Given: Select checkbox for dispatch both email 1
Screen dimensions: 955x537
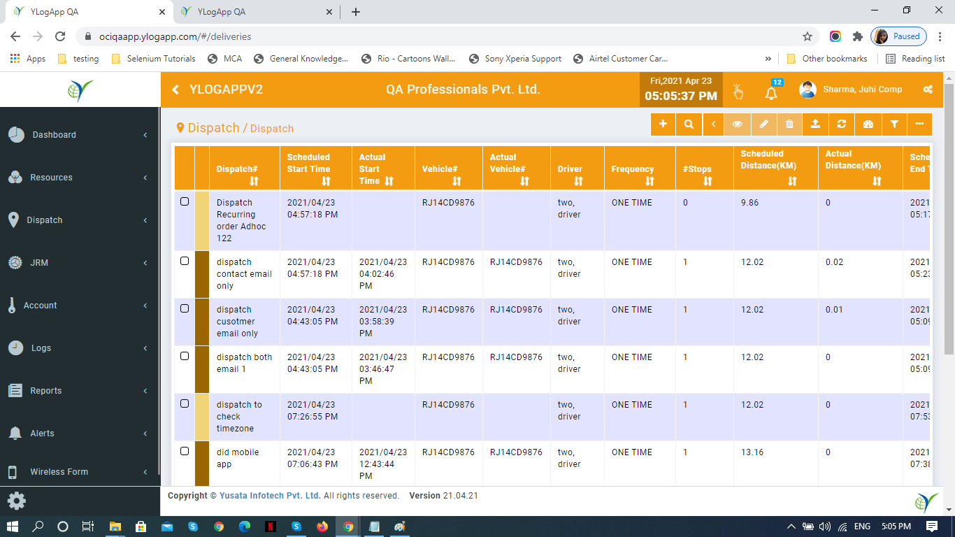Looking at the screenshot, I should (185, 356).
